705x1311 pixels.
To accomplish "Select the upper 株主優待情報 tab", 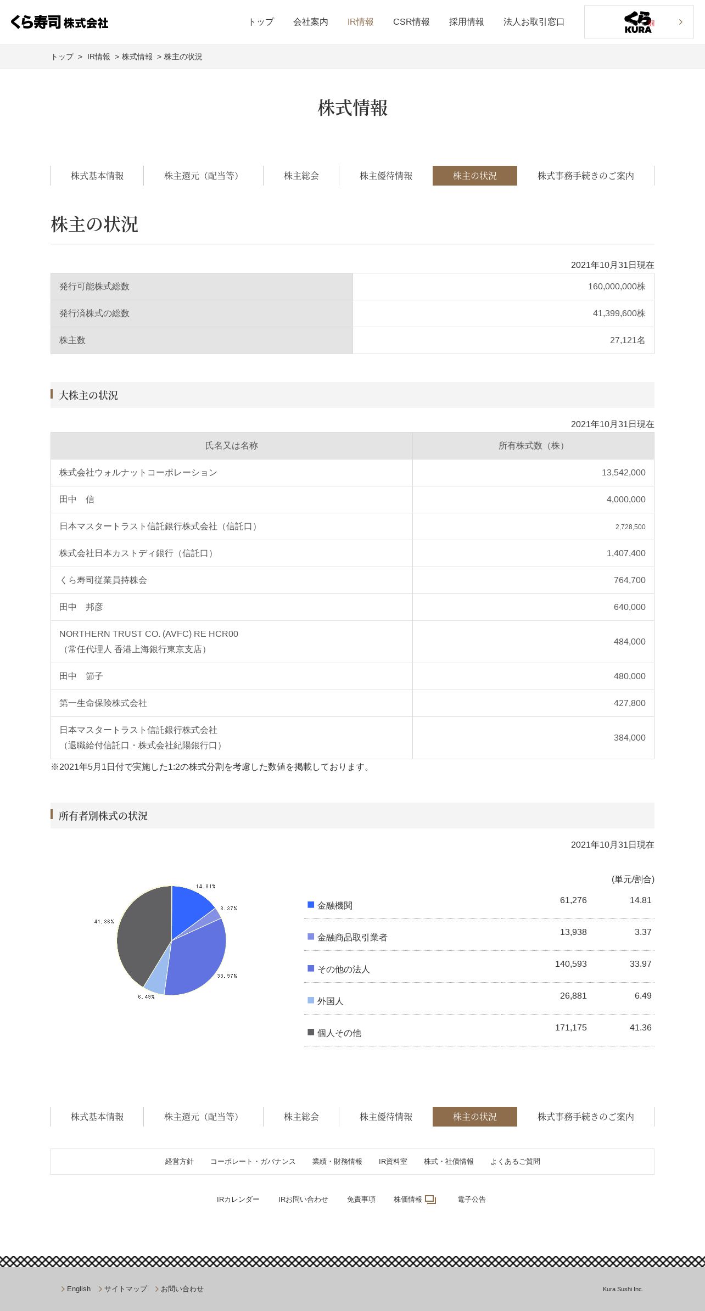I will tap(386, 176).
